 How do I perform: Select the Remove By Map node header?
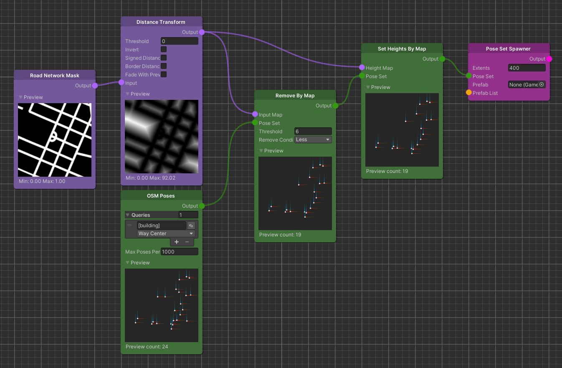(x=295, y=96)
